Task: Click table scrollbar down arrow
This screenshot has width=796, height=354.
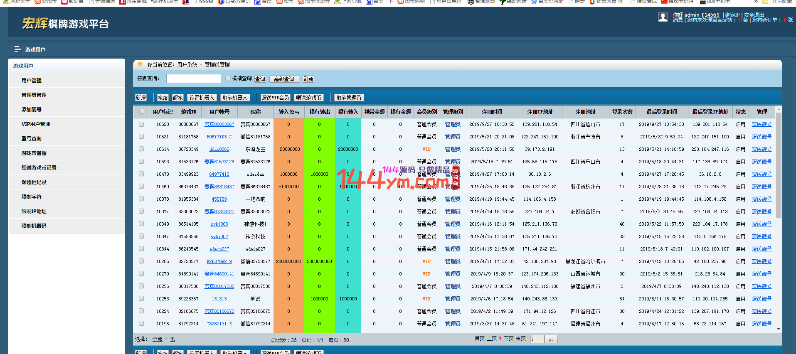Action: click(x=779, y=329)
